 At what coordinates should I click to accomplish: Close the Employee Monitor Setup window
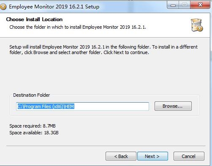(200, 5)
